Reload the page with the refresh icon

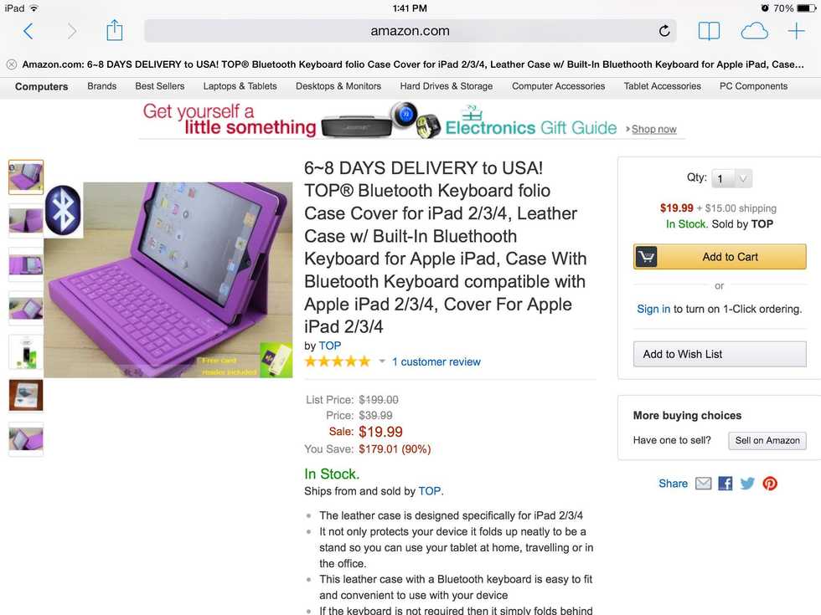coord(664,31)
